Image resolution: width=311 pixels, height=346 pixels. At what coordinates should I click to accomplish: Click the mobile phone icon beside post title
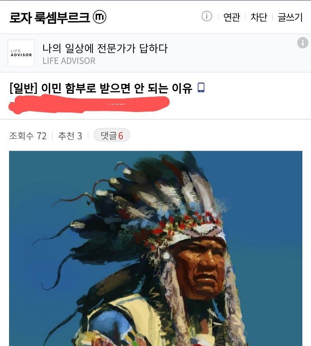201,88
